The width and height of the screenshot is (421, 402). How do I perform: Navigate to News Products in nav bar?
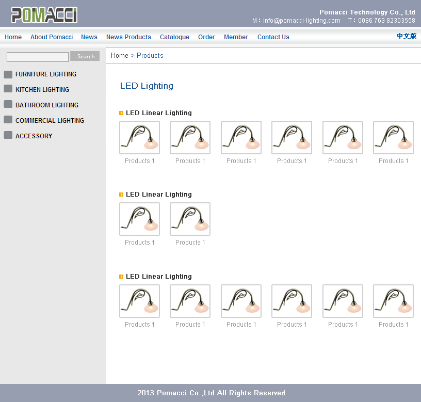click(x=128, y=37)
